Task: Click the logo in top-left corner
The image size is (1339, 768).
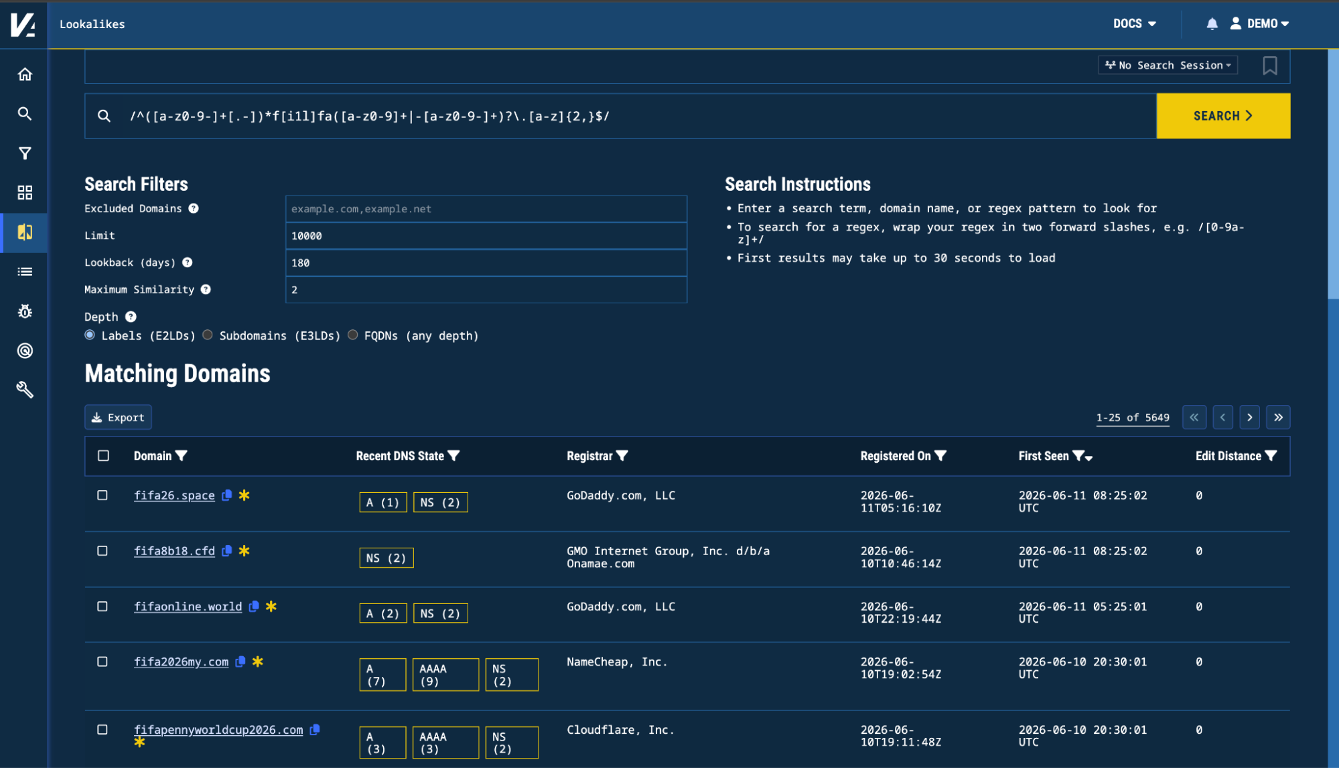Action: [x=23, y=24]
